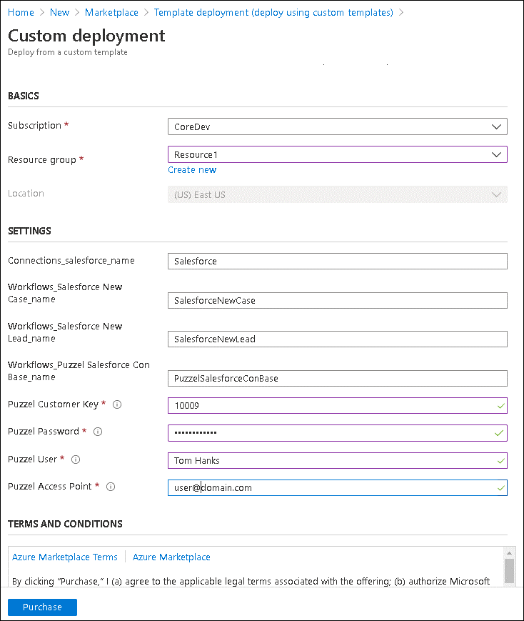Click Template deployment breadcrumb link
The width and height of the screenshot is (524, 621).
(273, 12)
